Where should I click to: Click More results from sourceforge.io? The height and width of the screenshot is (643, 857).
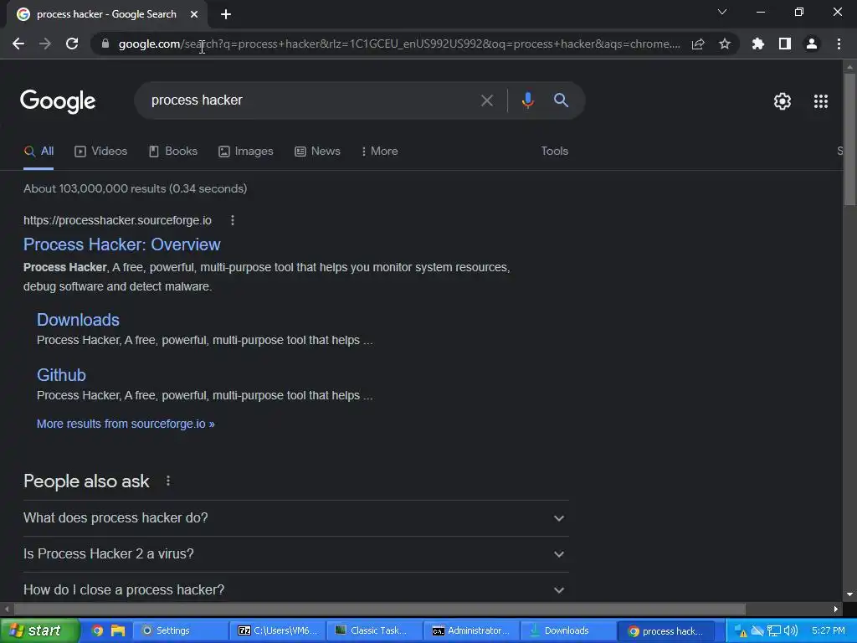(x=126, y=424)
